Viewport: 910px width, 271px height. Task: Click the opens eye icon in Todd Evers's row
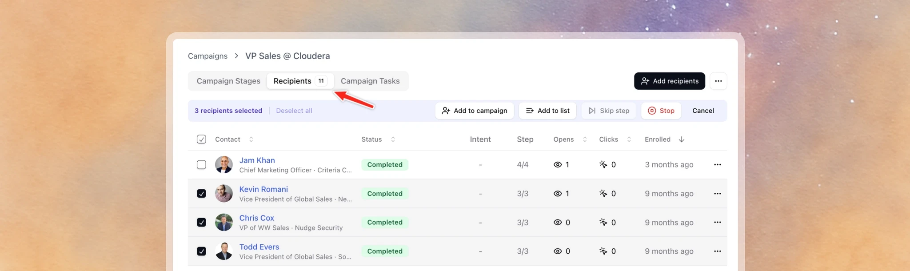click(x=557, y=251)
